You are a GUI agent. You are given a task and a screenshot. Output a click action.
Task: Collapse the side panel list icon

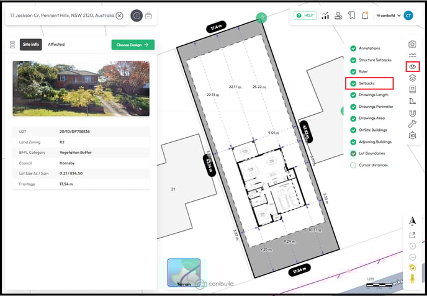pos(12,45)
